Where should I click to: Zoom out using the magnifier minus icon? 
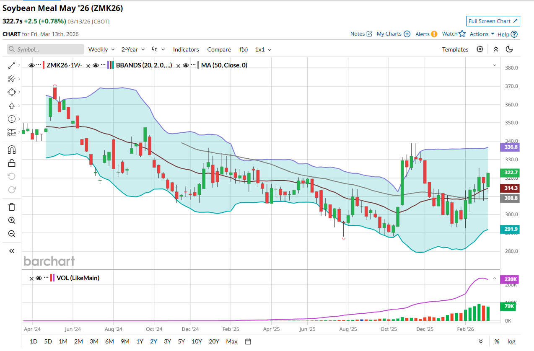point(12,234)
